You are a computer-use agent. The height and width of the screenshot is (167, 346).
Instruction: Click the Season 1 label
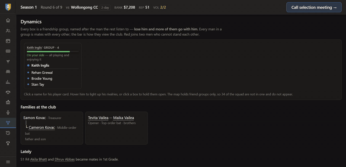click(29, 7)
